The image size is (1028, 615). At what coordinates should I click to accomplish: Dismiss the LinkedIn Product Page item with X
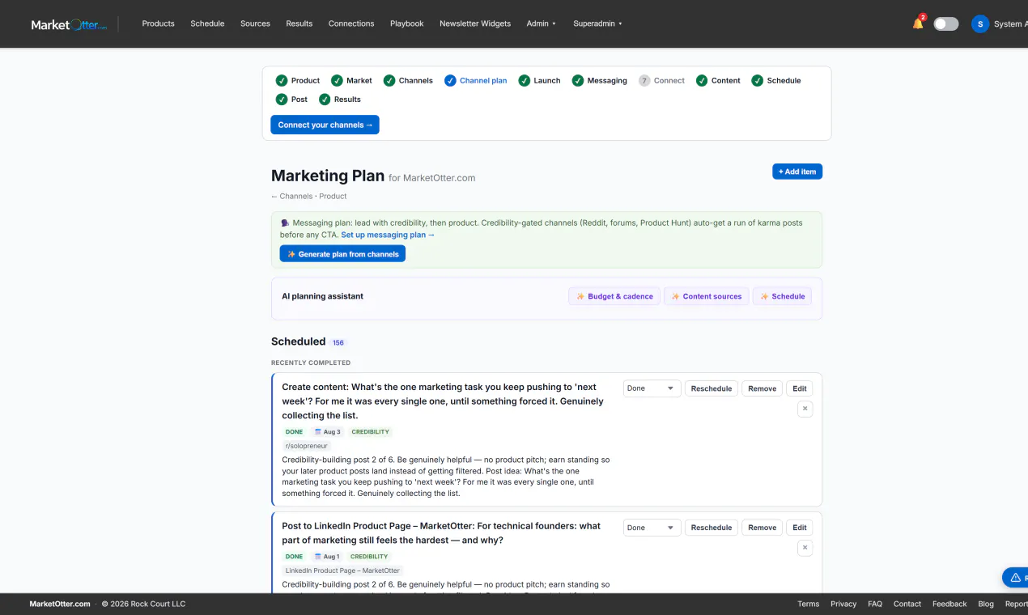click(x=805, y=548)
